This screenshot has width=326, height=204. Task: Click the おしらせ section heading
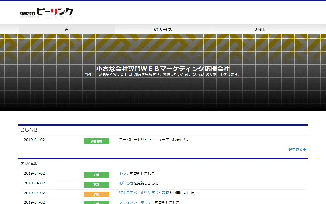[29, 130]
